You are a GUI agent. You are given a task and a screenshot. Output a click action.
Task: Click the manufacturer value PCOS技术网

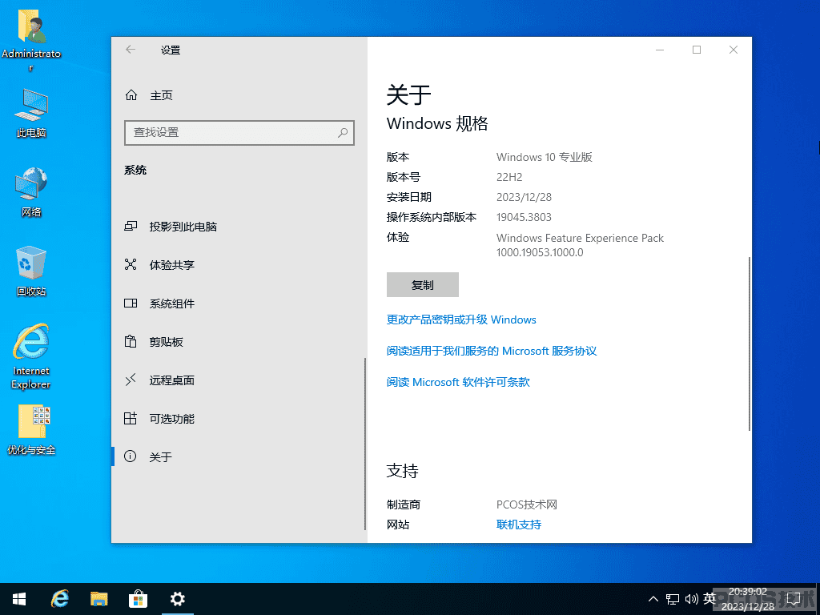click(527, 504)
